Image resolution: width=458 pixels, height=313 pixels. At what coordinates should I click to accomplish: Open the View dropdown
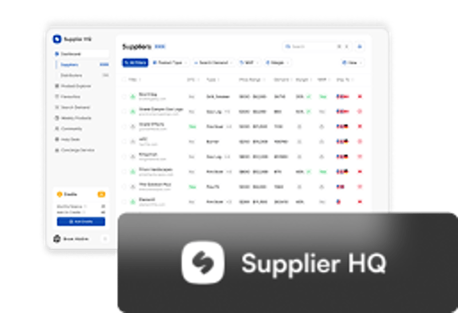click(x=352, y=62)
